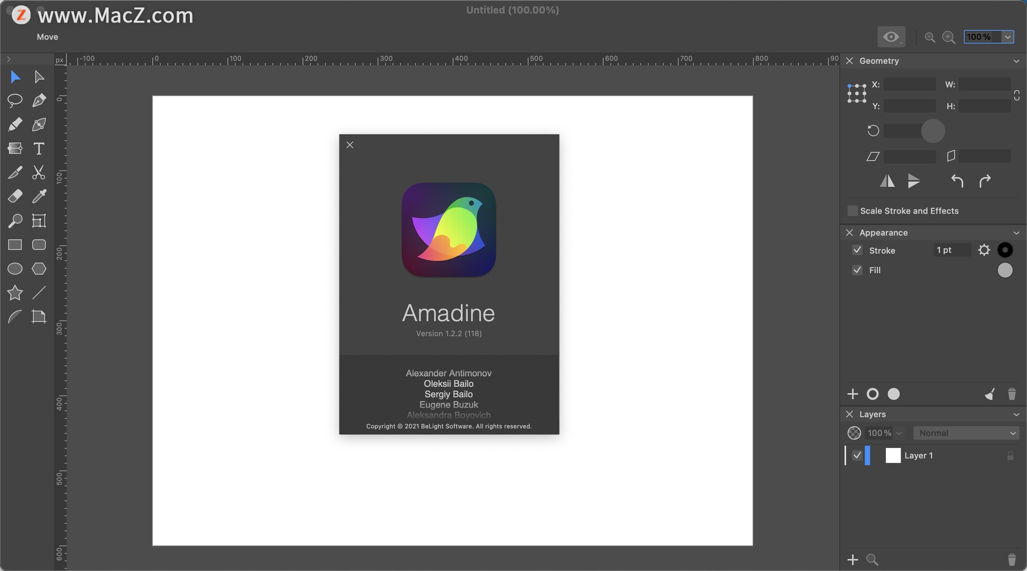Choose the Arc tool
This screenshot has height=571, width=1027.
point(15,317)
